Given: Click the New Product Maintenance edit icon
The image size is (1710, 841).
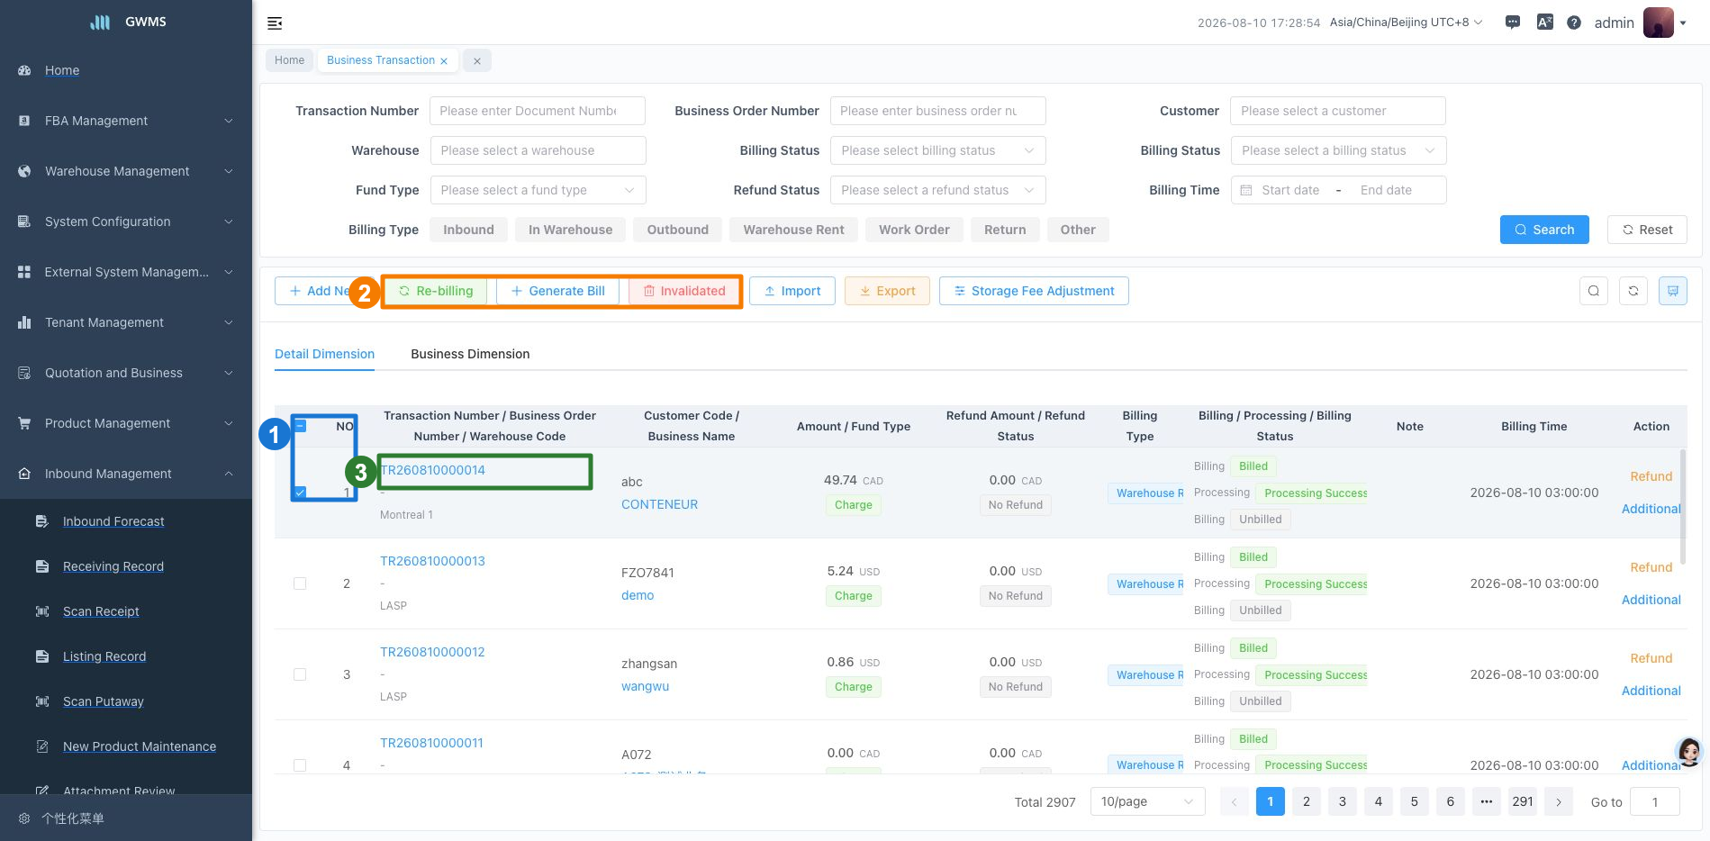Looking at the screenshot, I should (42, 746).
